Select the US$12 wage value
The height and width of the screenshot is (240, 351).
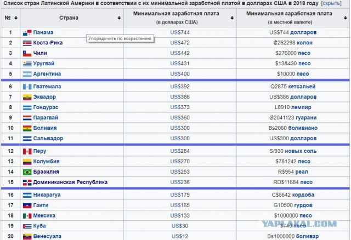pos(180,236)
